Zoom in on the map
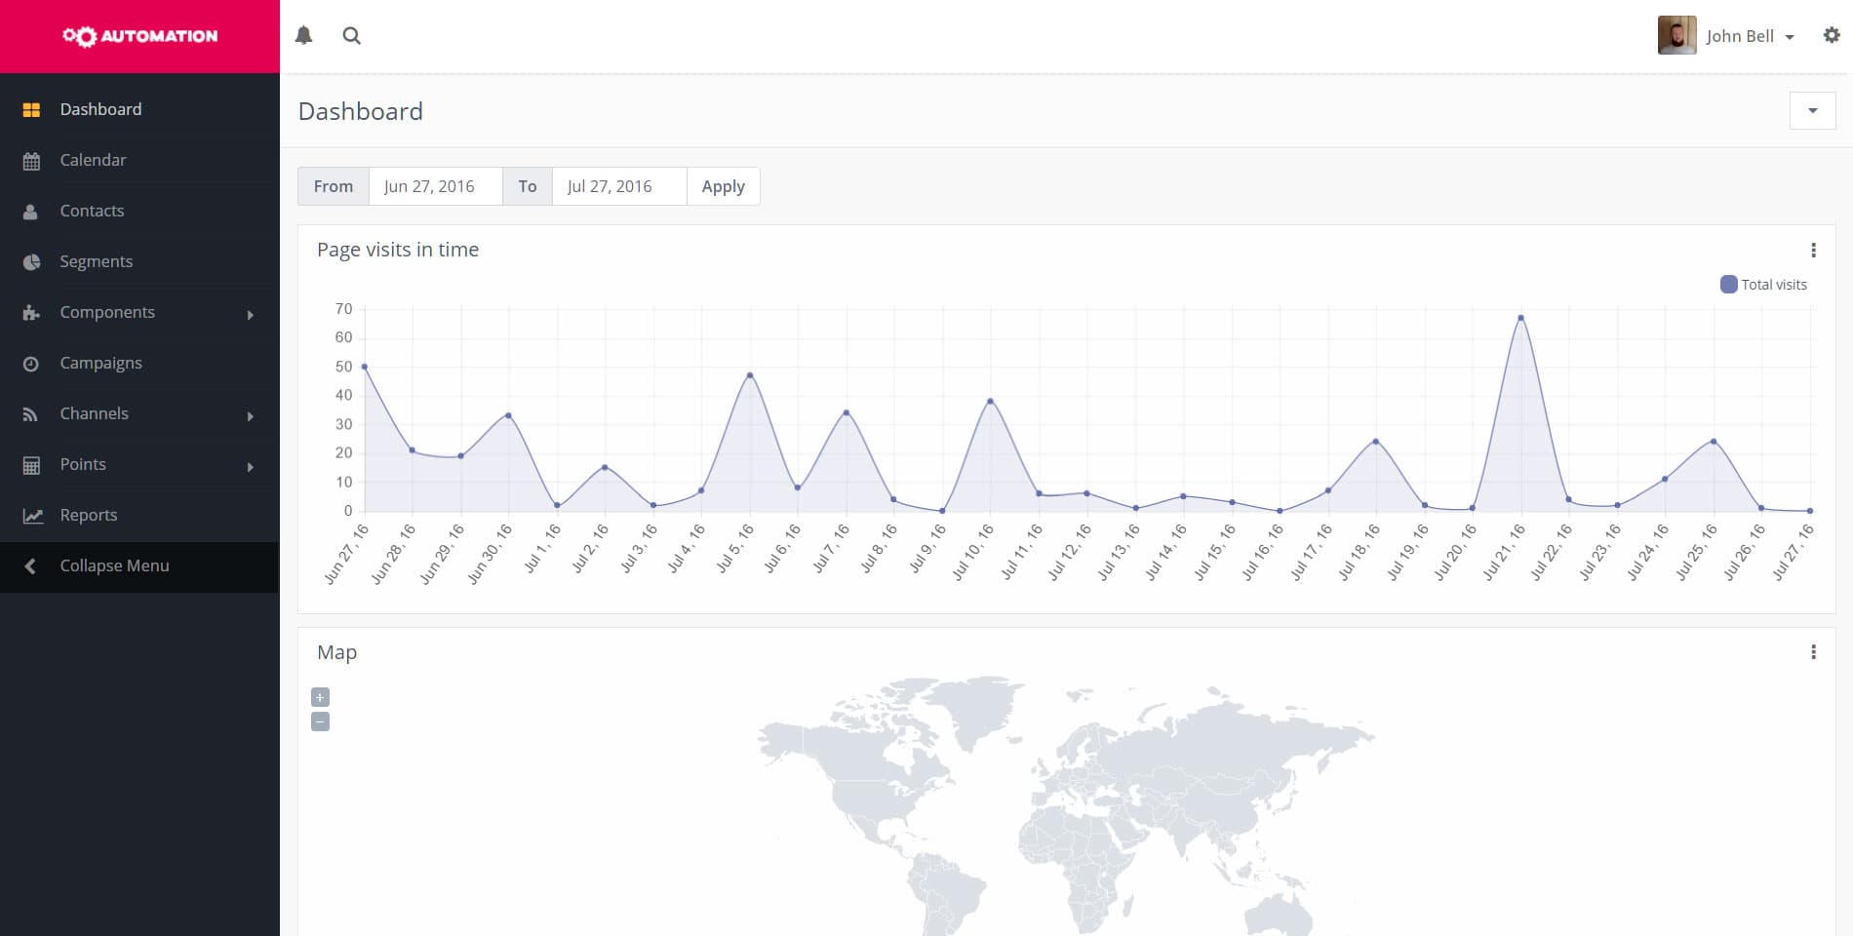Screen dimensions: 1853x936 320,697
